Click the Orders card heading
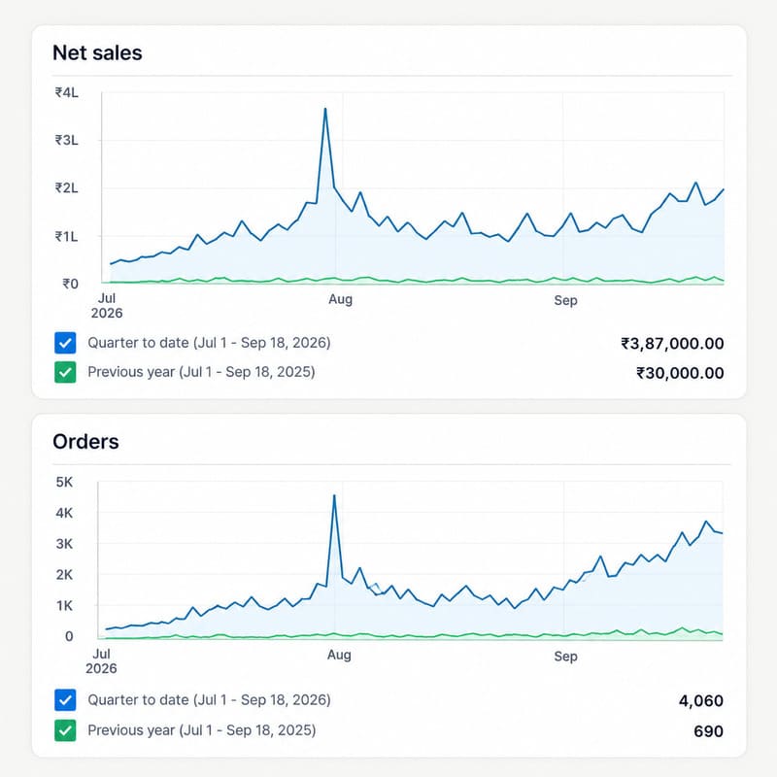777x777 pixels. pos(85,442)
